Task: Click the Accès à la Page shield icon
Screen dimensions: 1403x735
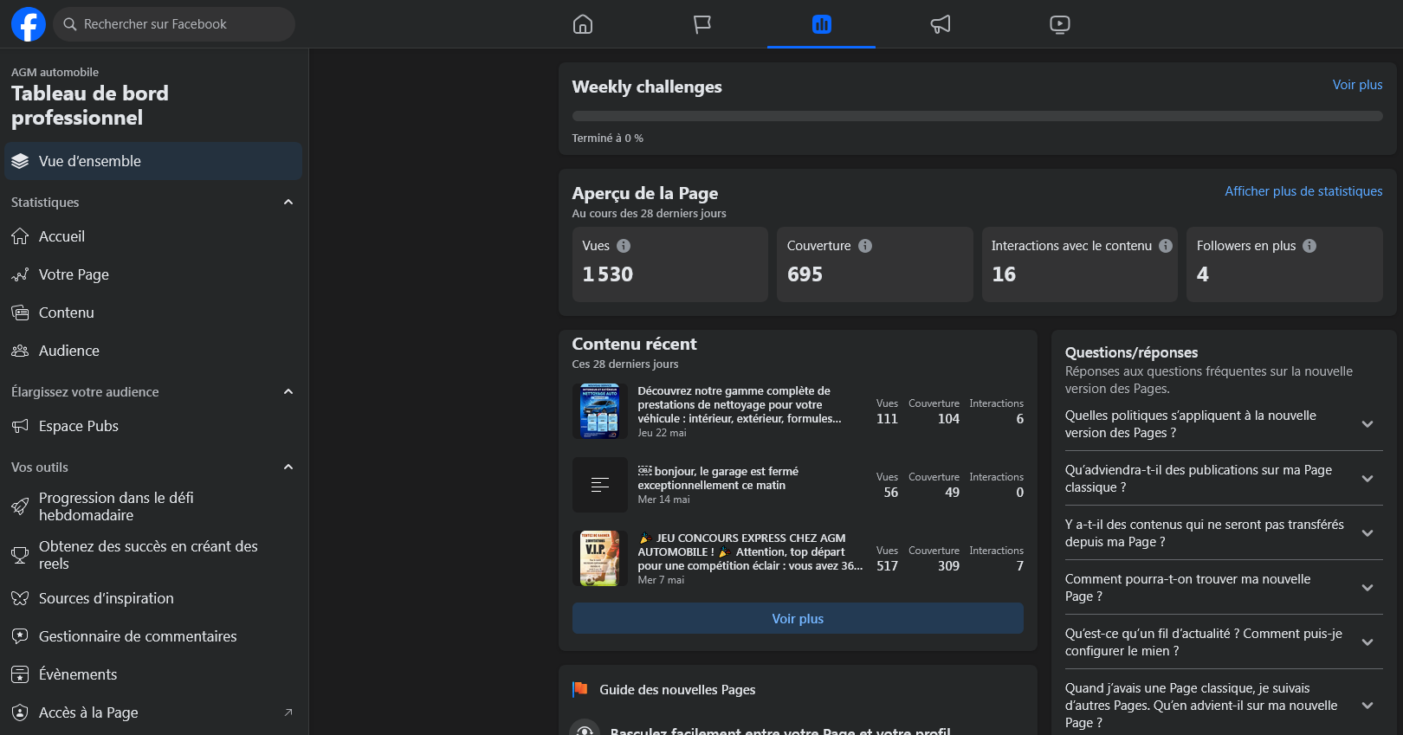Action: (20, 712)
